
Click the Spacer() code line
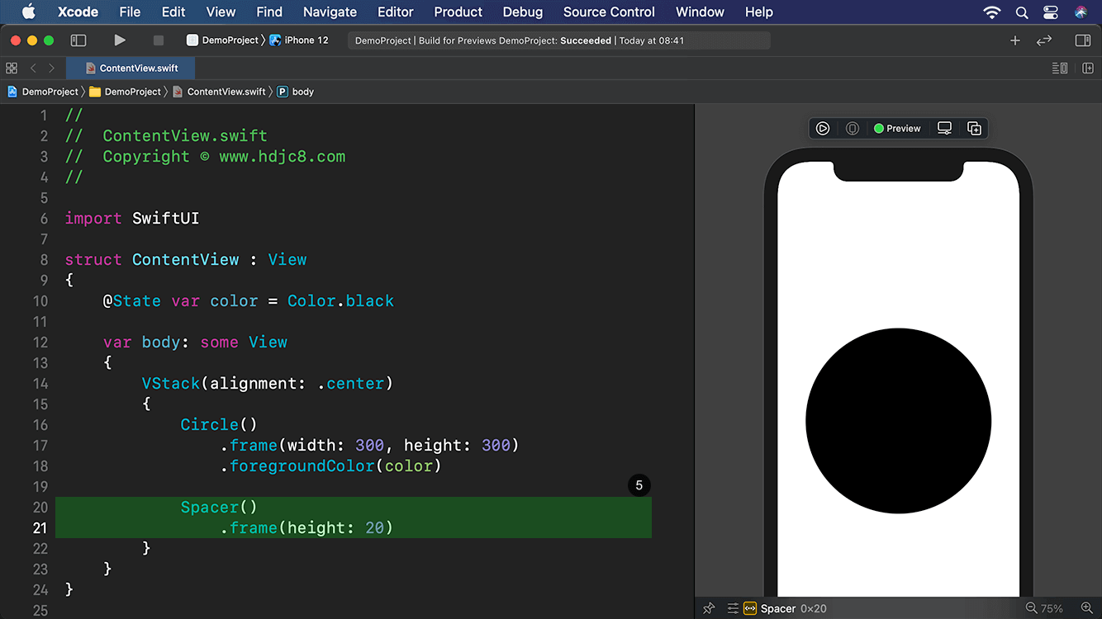[219, 507]
